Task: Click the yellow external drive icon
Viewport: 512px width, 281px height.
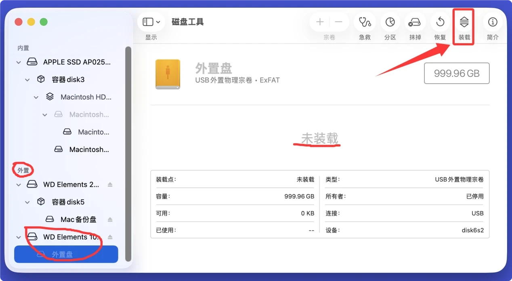Action: coord(168,74)
